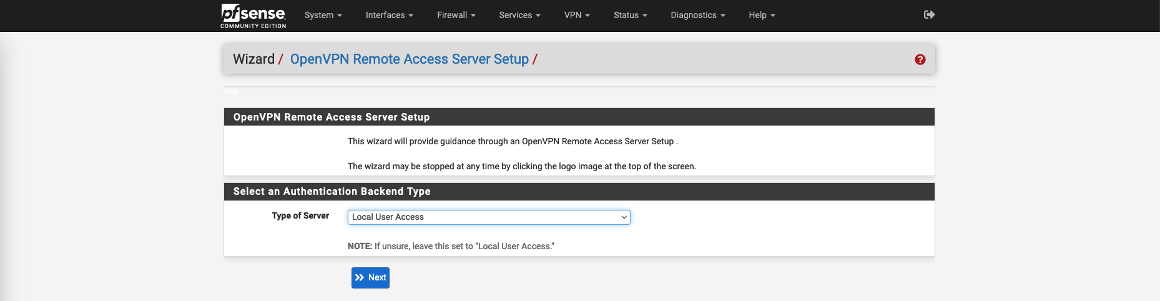
Task: Follow the OpenVPN Remote Access Server Setup breadcrumb link
Action: (409, 59)
